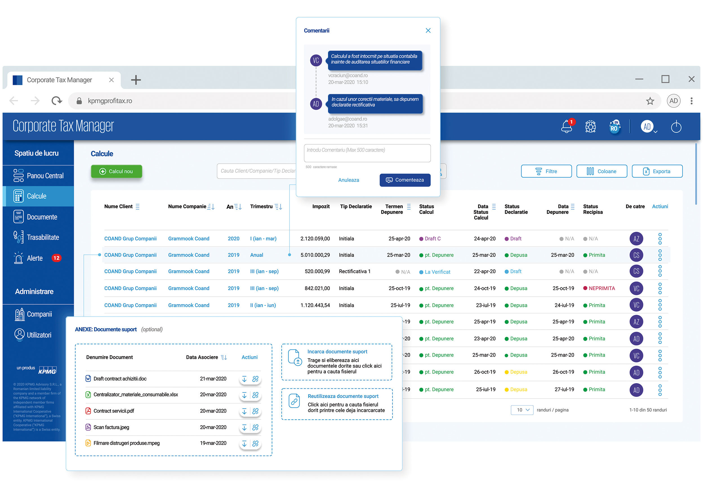Open Alerte in the sidebar

tap(38, 258)
